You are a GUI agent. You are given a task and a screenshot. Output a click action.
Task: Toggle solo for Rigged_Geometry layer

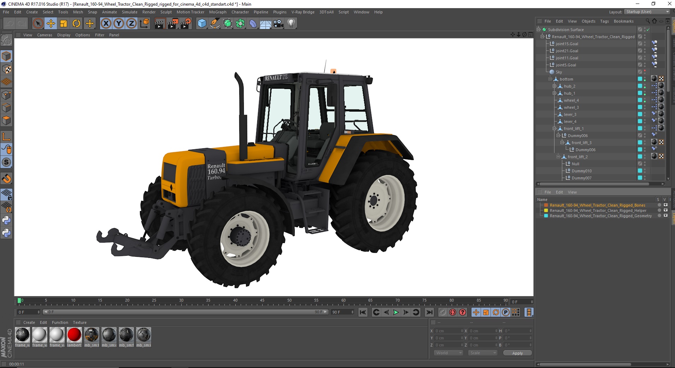point(659,216)
